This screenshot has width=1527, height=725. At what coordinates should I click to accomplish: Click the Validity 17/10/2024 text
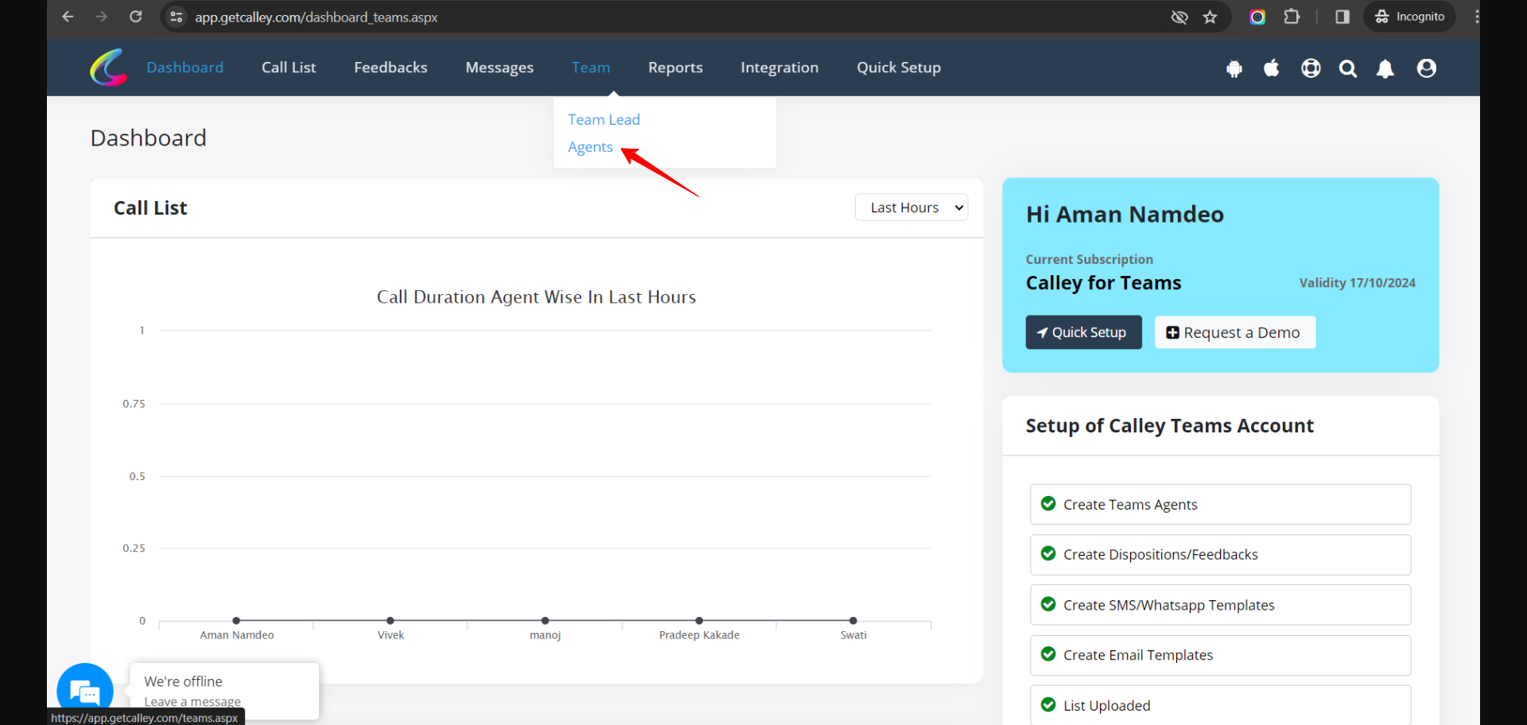pos(1357,283)
